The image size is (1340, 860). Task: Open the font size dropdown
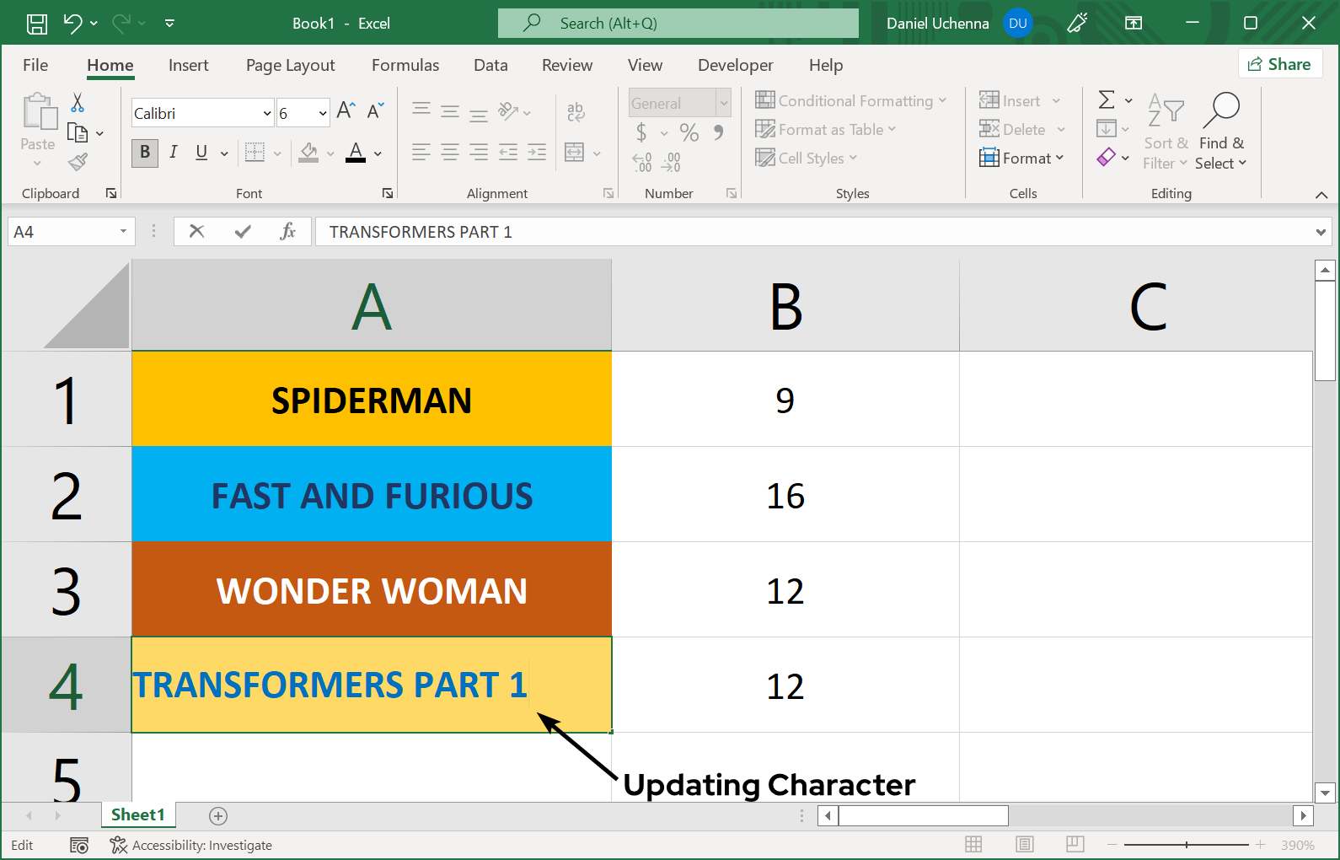(x=323, y=113)
